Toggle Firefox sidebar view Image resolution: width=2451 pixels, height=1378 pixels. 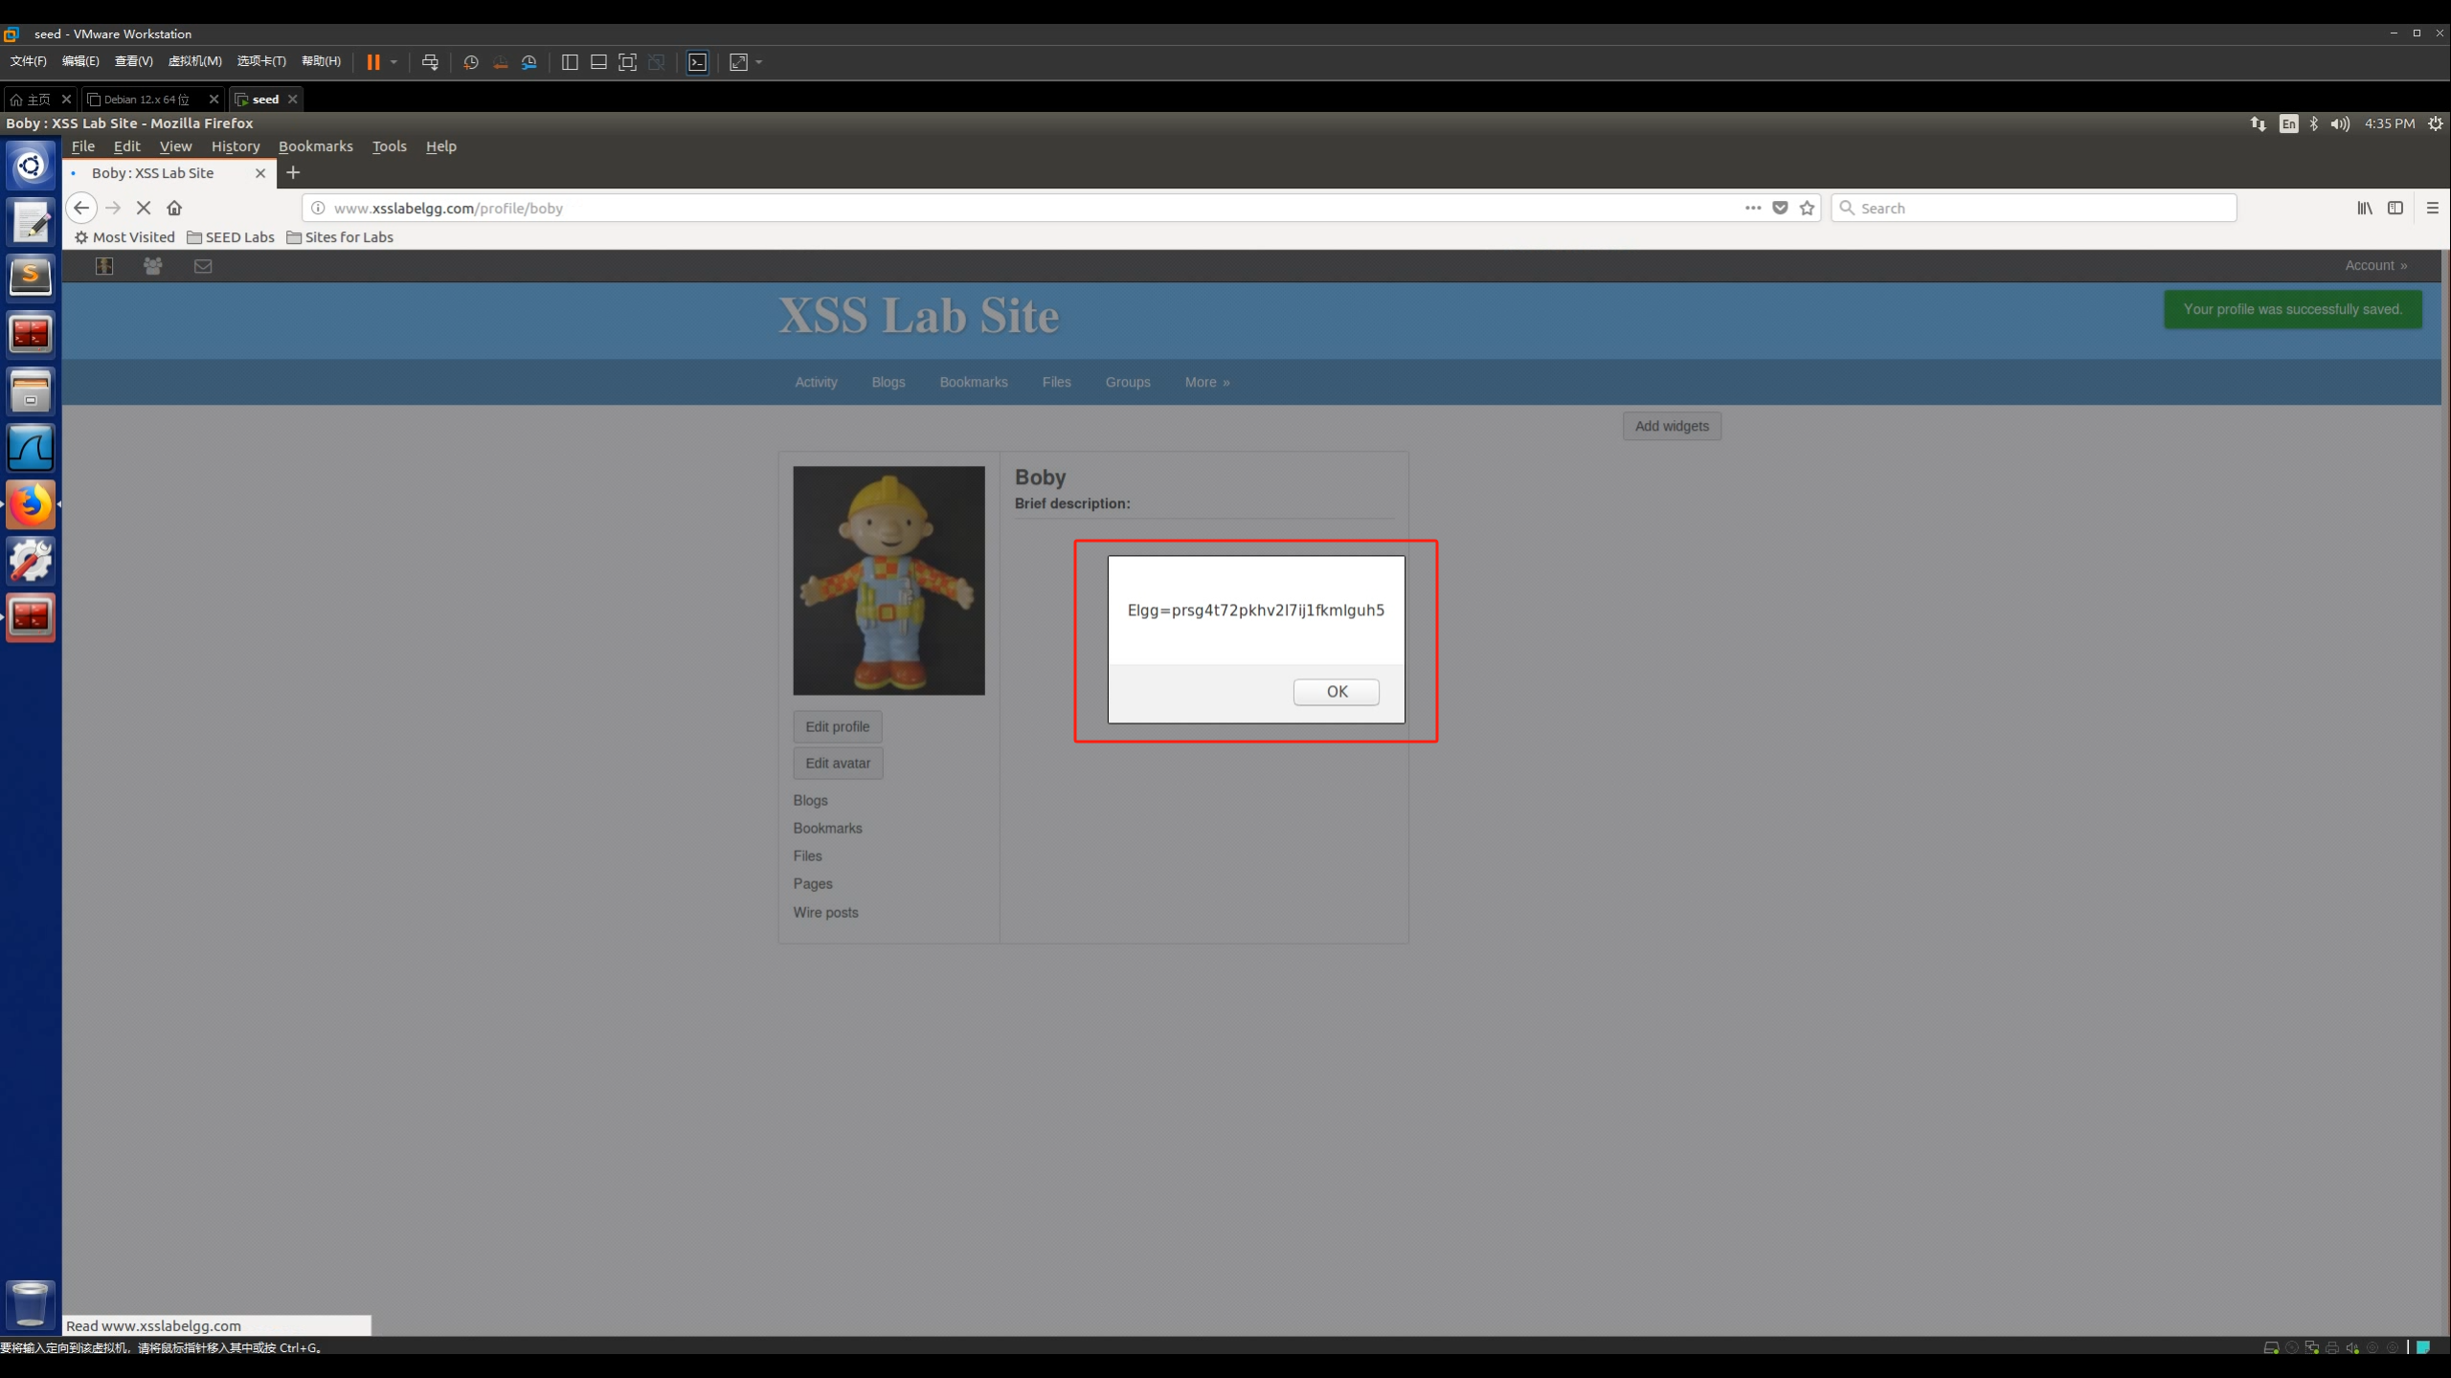coord(2395,208)
